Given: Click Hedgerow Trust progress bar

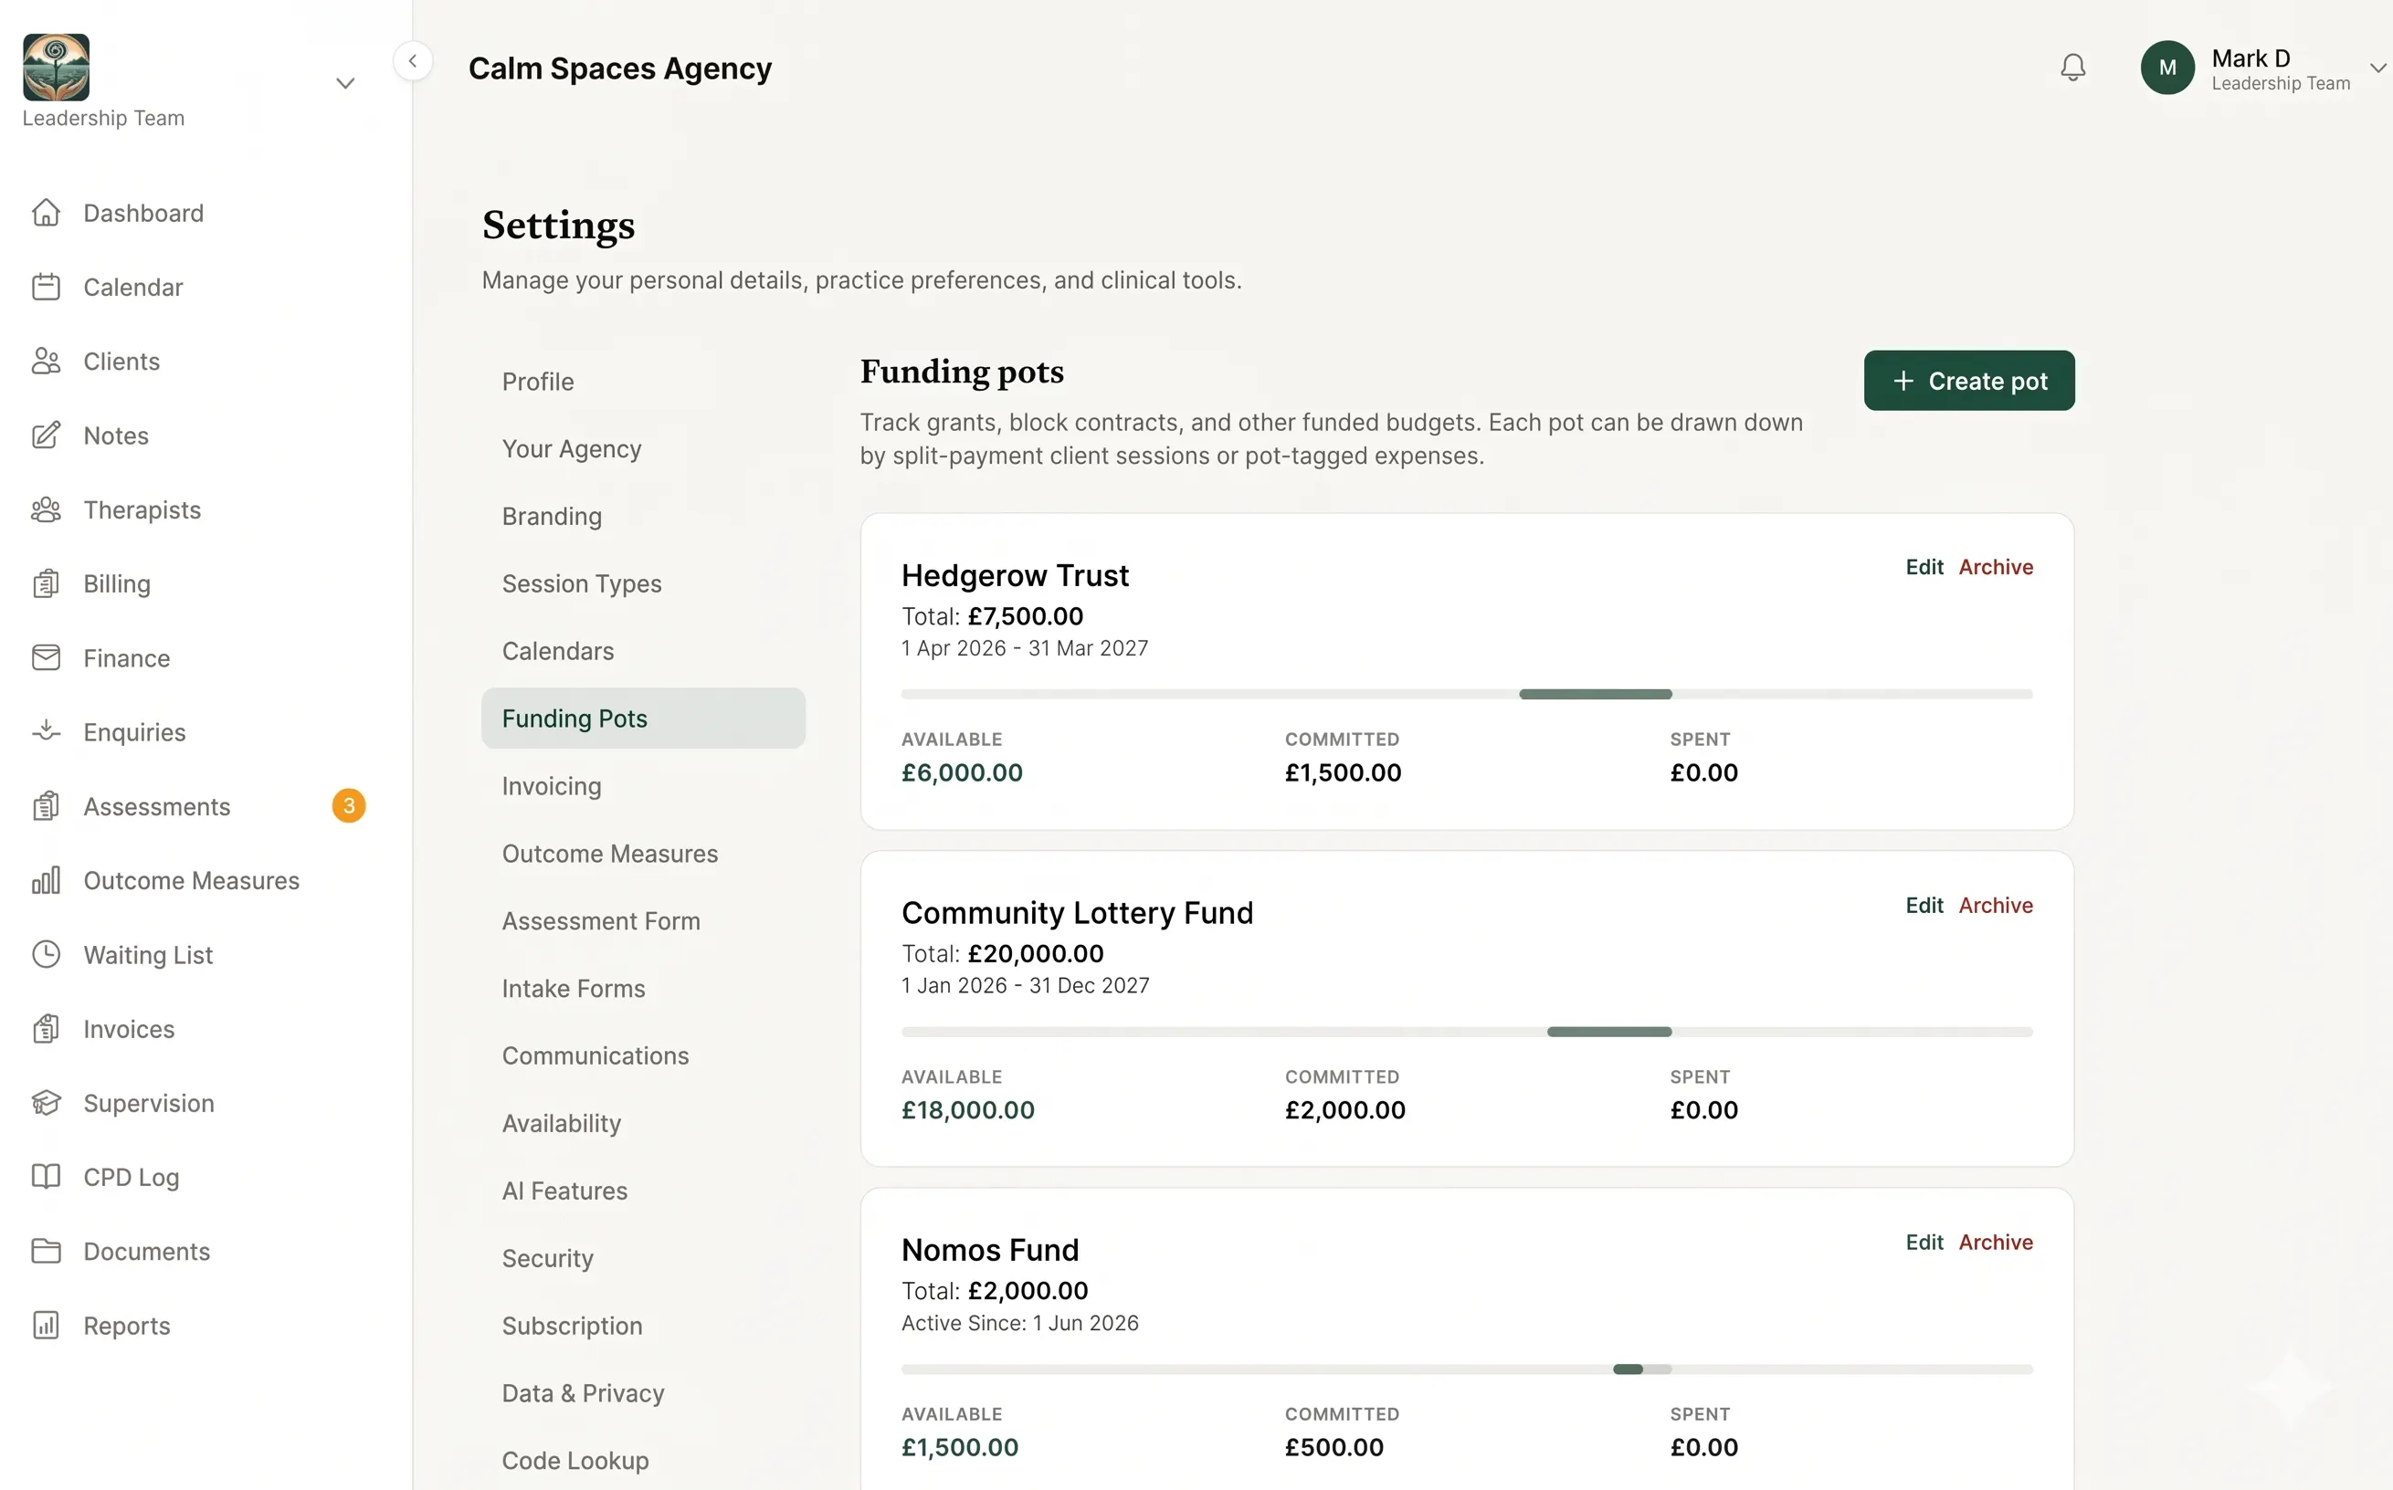Looking at the screenshot, I should pyautogui.click(x=1467, y=694).
